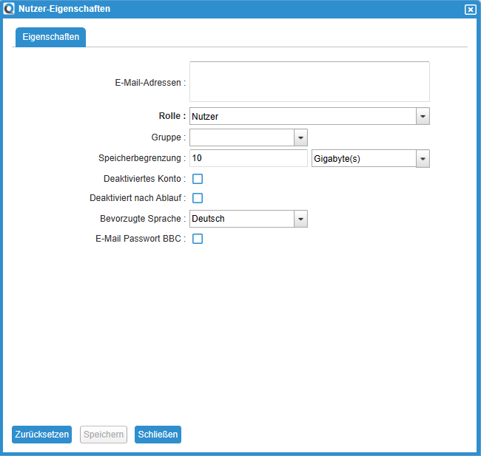
Task: Open the Bevorzugte Sprache dropdown arrow
Action: [300, 219]
